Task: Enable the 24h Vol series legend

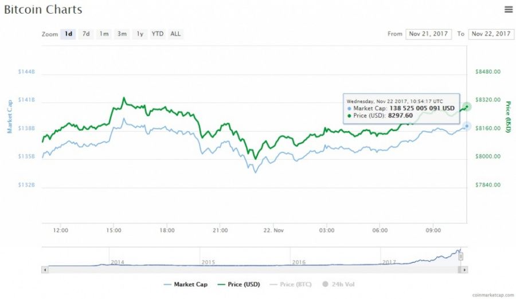Action: click(338, 284)
